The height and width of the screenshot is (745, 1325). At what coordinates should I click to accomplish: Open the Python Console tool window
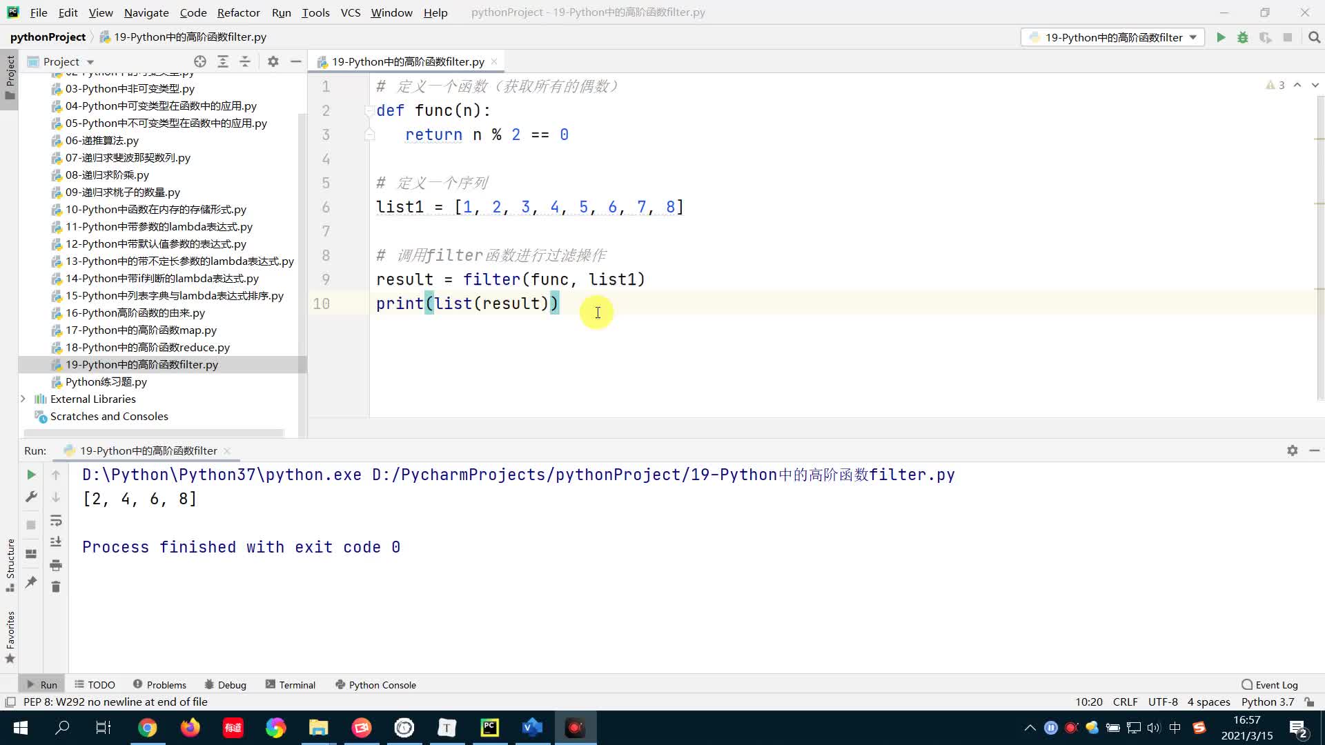tap(375, 685)
